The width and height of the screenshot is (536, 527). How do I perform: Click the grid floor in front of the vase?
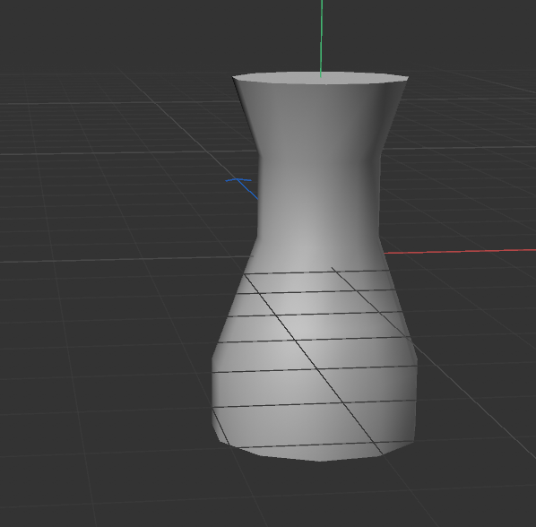307,496
